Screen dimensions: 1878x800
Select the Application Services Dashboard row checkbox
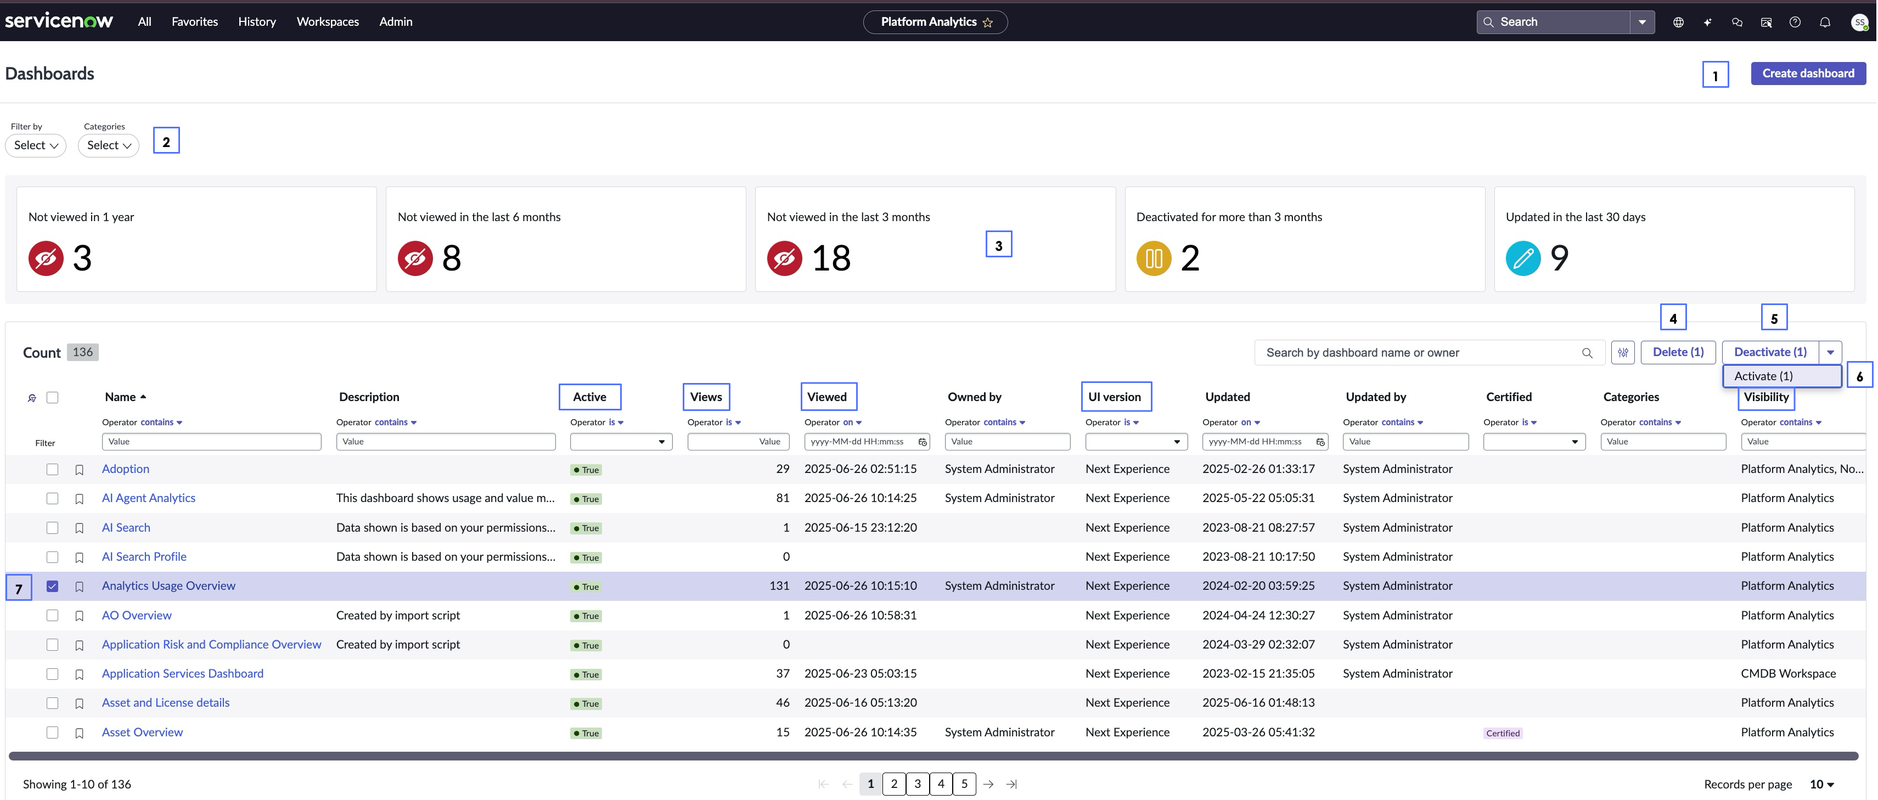coord(53,674)
